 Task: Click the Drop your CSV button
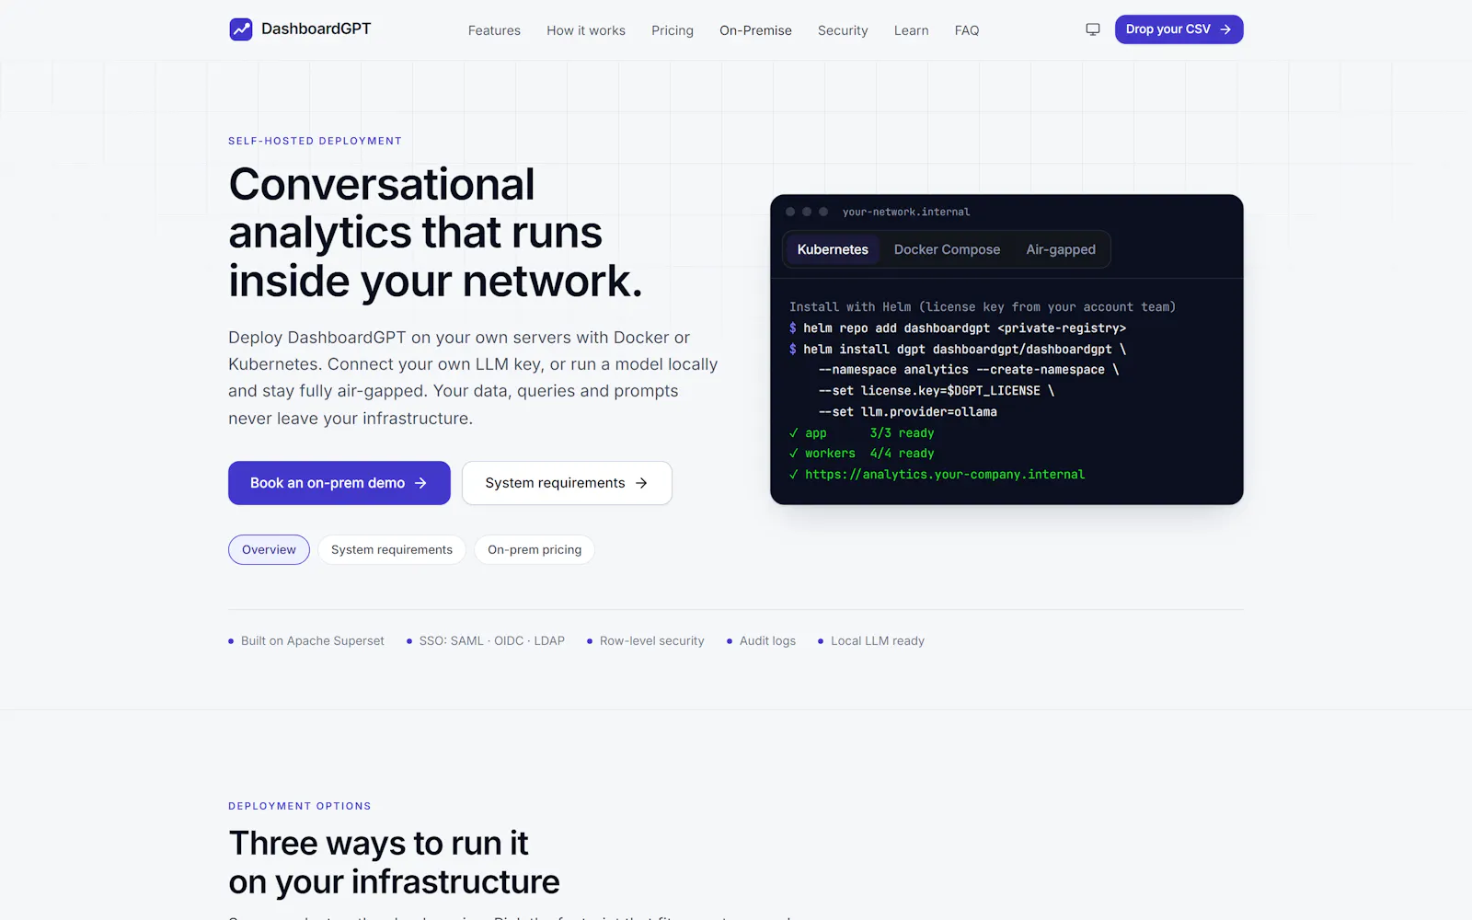1179,29
